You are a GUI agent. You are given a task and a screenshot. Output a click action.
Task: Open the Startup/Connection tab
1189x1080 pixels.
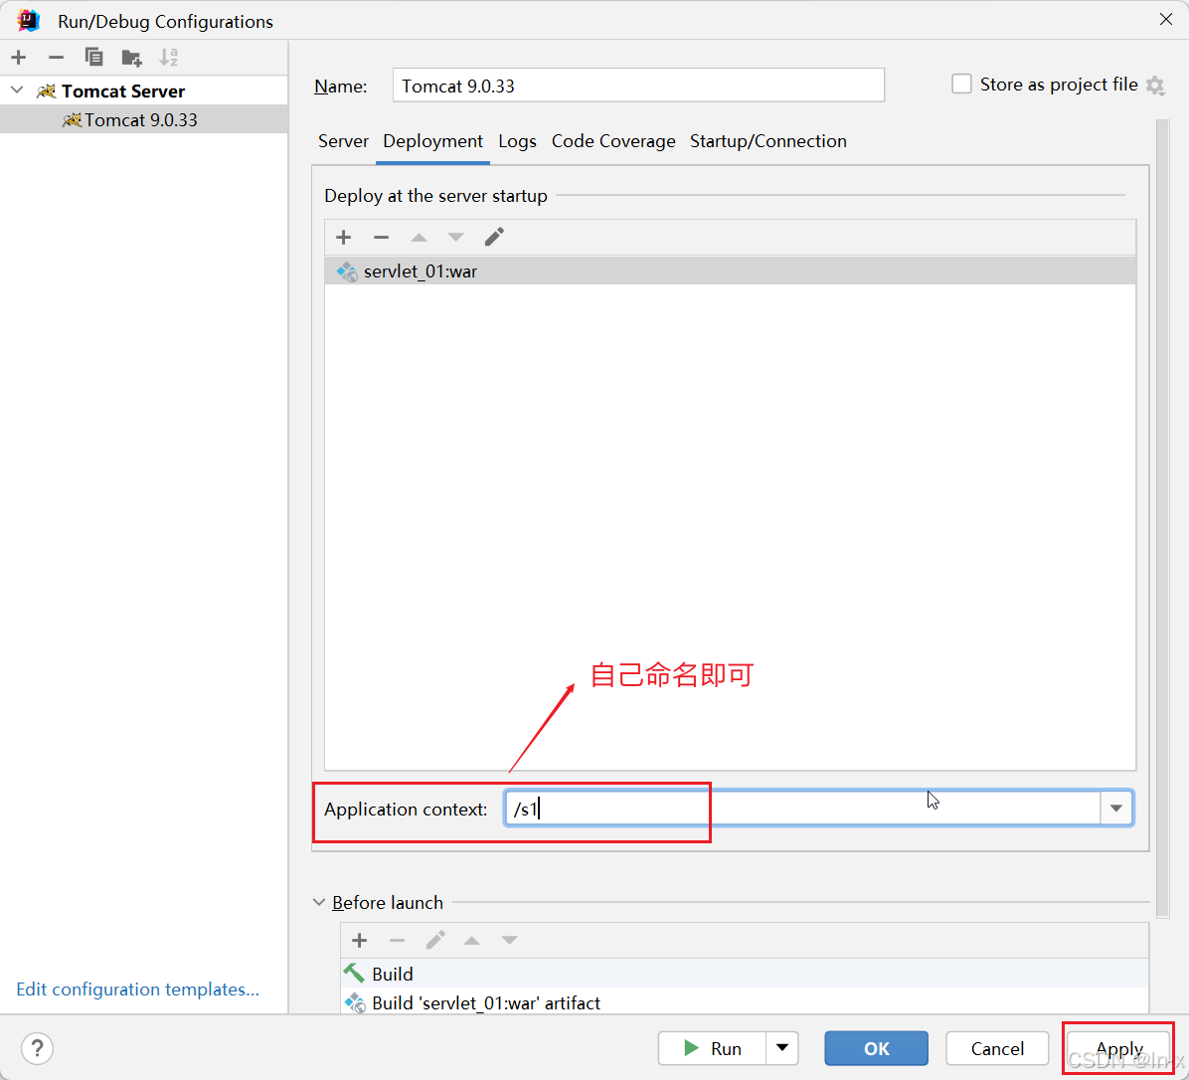pos(768,142)
